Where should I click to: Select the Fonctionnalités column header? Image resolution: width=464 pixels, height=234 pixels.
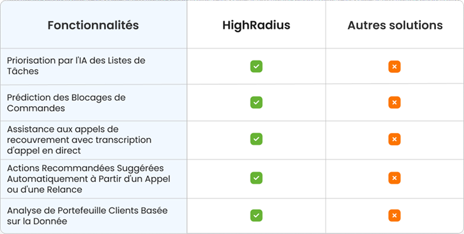93,25
